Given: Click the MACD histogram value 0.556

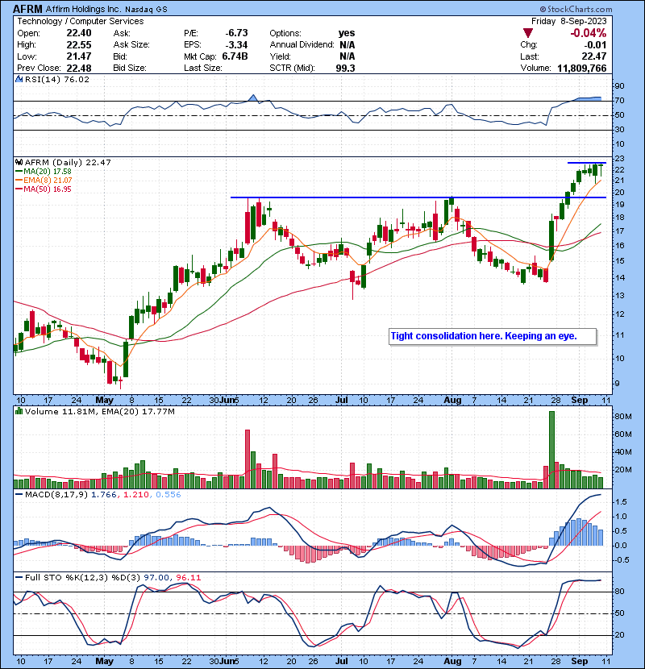Looking at the screenshot, I should click(x=169, y=495).
